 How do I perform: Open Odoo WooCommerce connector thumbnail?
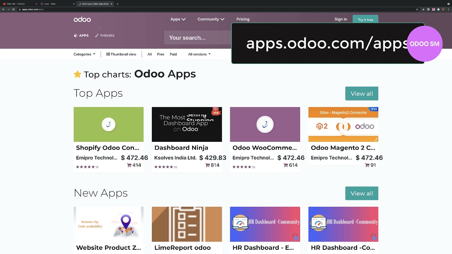point(265,124)
